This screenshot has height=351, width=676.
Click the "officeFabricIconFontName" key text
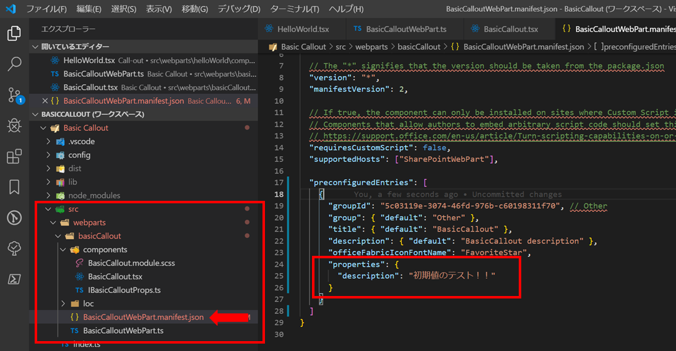click(390, 253)
